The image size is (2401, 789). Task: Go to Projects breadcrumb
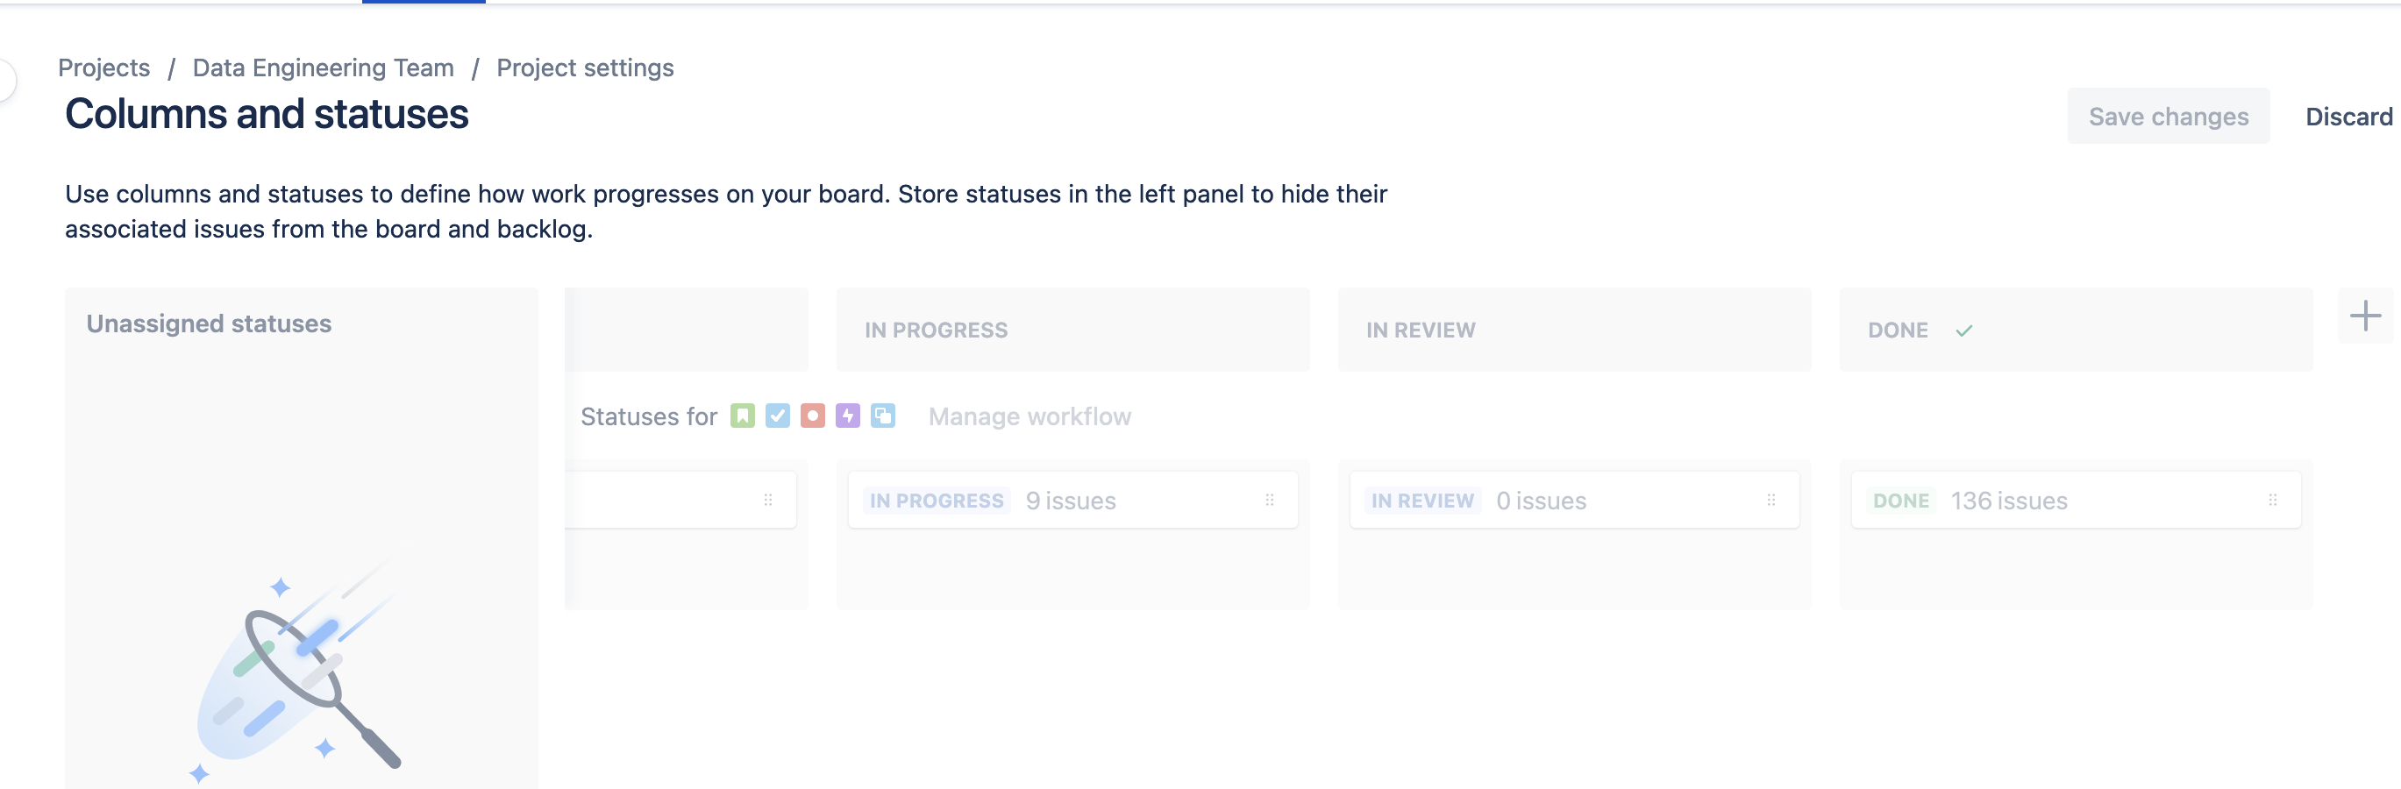coord(103,68)
